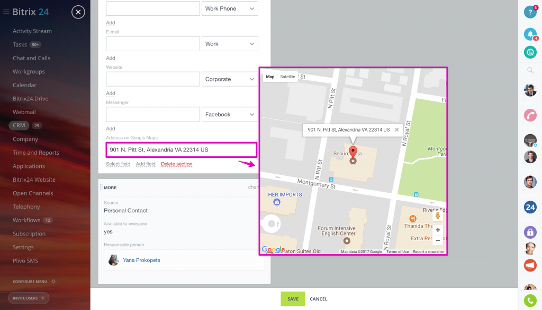Click the phone number input field
The height and width of the screenshot is (310, 542).
click(153, 8)
